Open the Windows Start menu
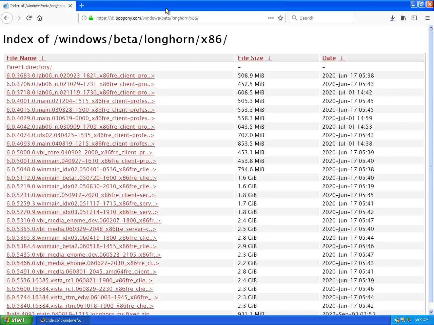This screenshot has width=434, height=325. click(16, 320)
